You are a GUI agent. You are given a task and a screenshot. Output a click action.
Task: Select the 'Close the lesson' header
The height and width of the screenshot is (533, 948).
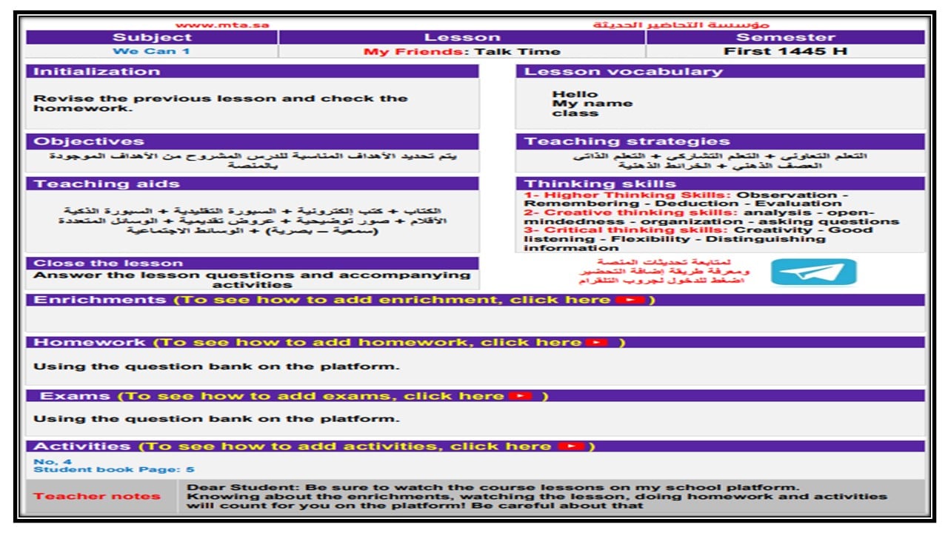(252, 264)
